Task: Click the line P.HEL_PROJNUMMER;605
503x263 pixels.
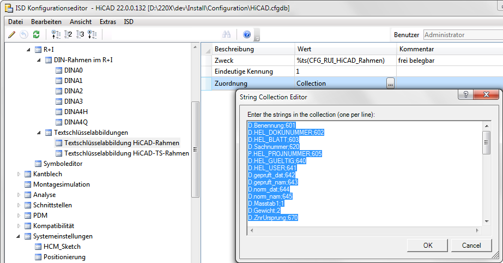Action: 285,154
